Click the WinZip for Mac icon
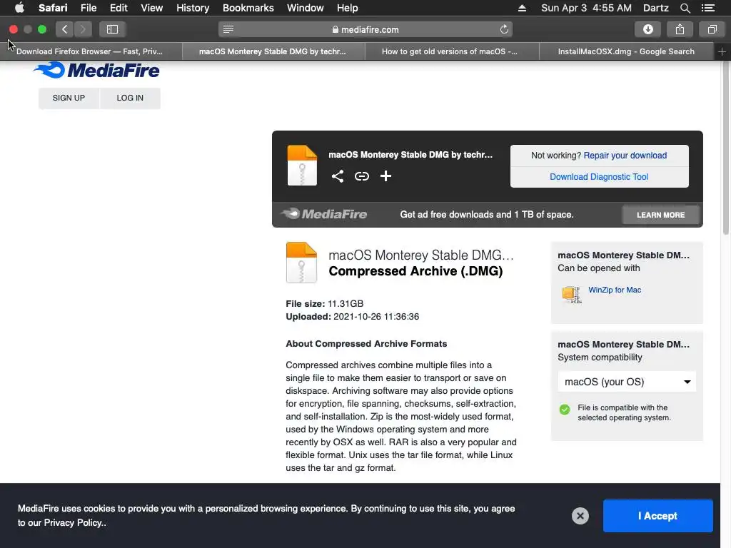731x548 pixels. point(572,295)
